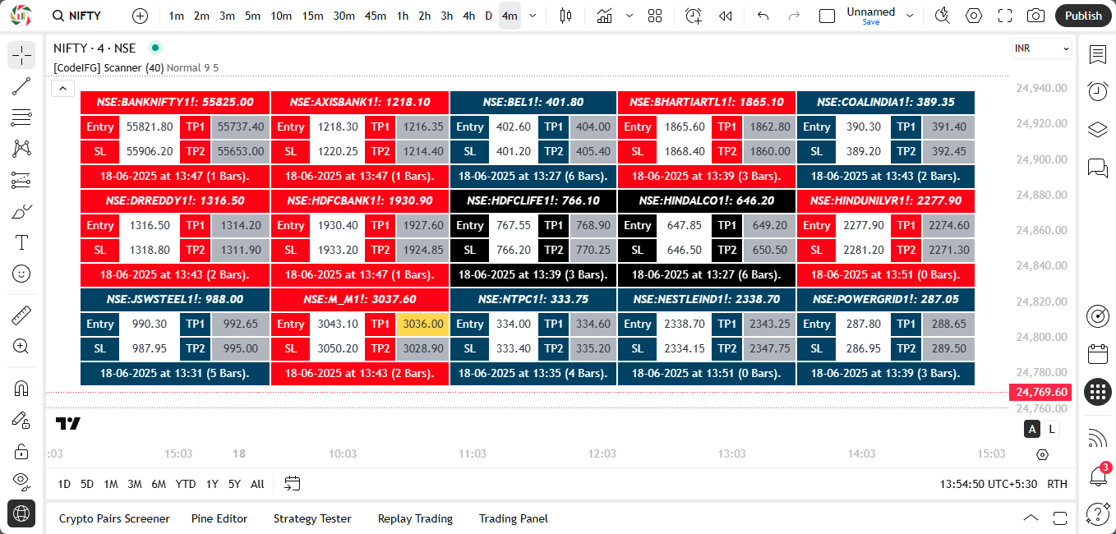Open the chart layout selector square

828,16
